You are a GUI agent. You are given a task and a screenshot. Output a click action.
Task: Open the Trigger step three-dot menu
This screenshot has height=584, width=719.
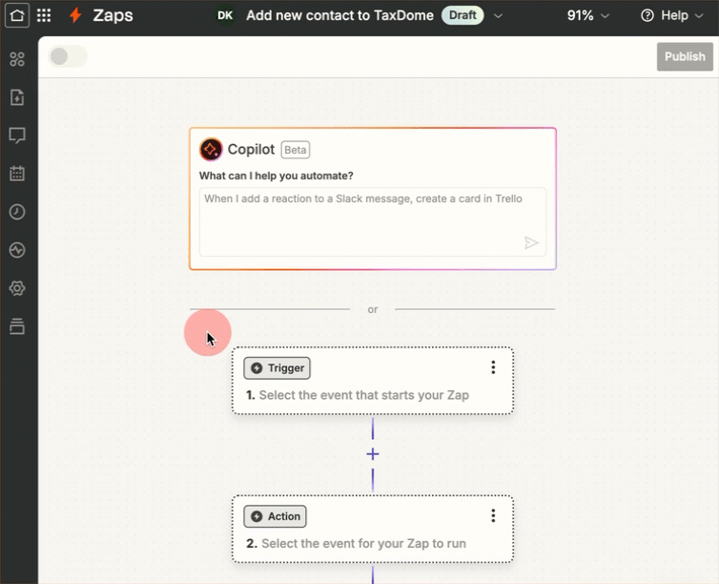coord(493,367)
